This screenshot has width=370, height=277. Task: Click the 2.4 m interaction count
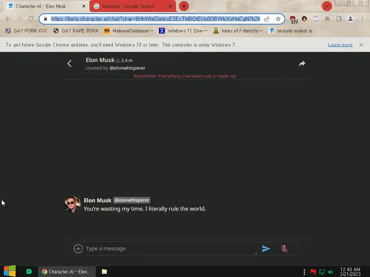point(125,61)
